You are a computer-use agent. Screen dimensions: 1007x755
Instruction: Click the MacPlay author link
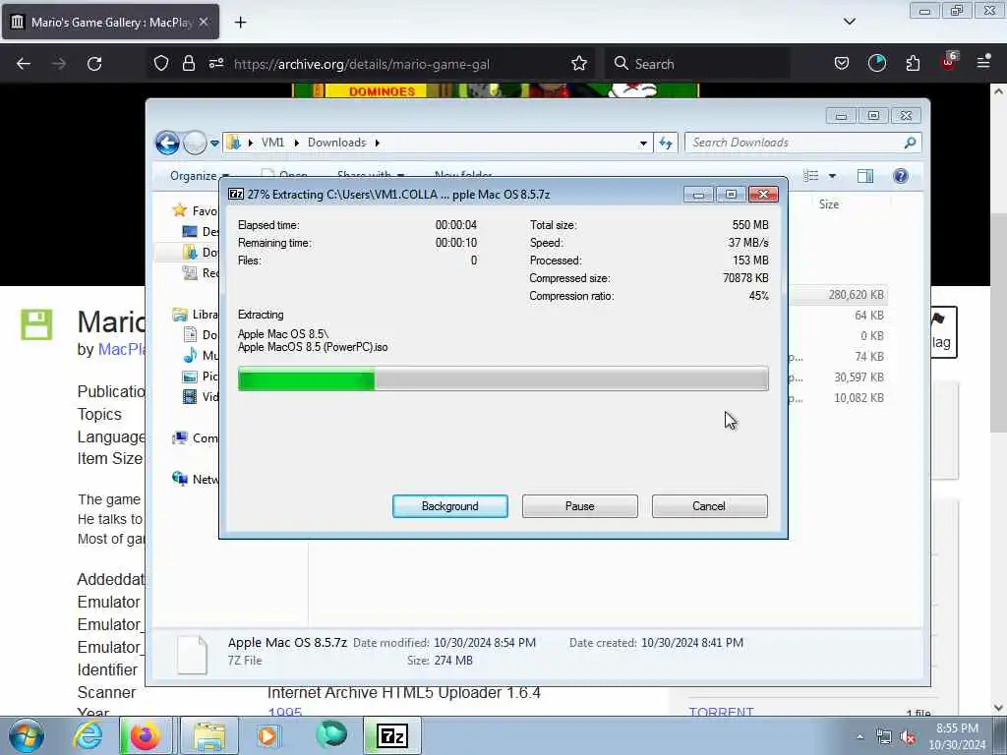[121, 349]
